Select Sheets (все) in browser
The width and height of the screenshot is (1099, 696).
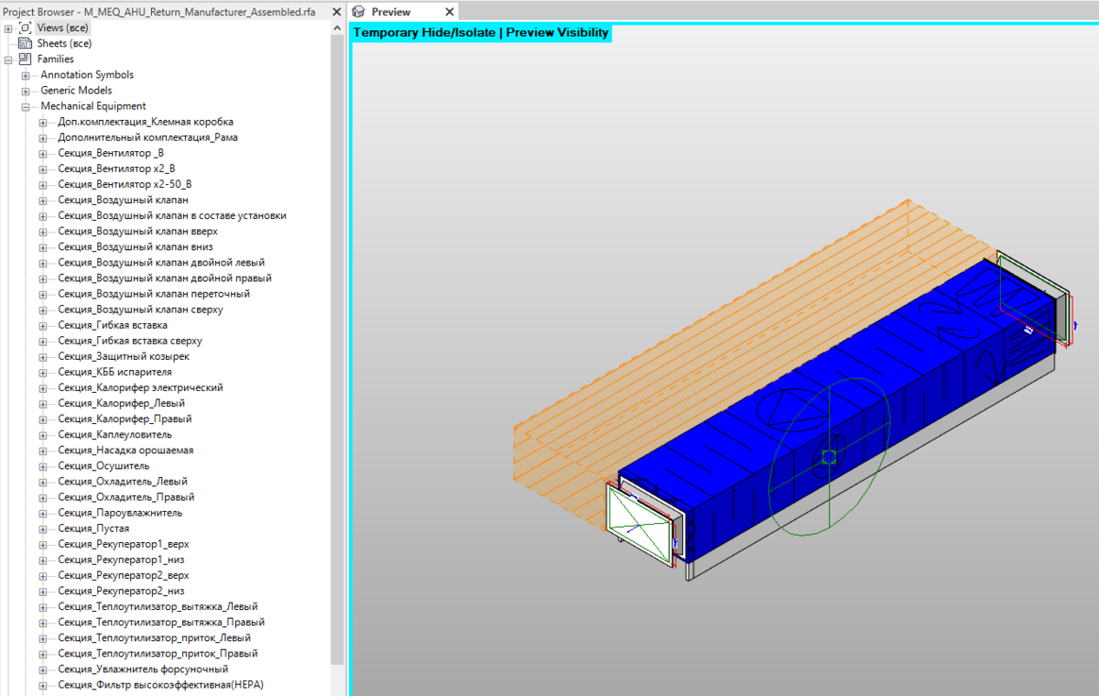[64, 44]
